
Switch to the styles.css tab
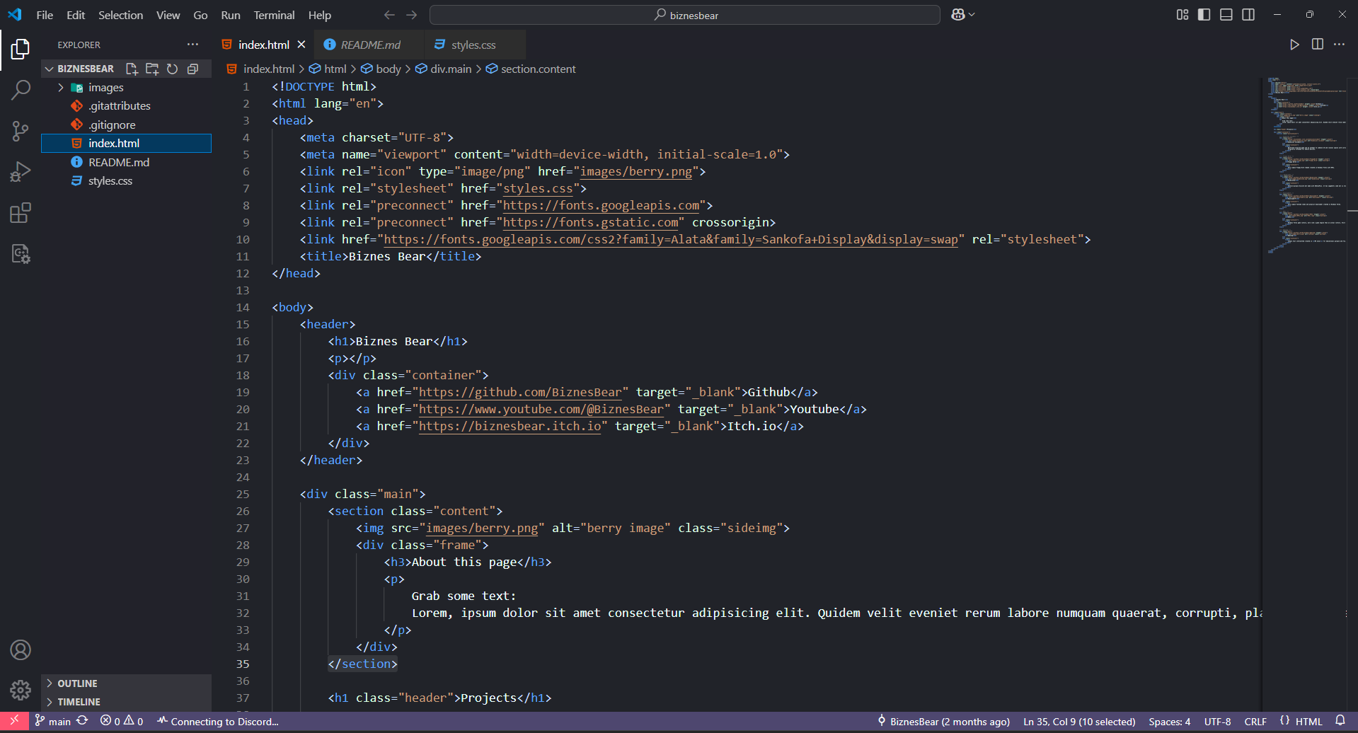(x=473, y=45)
